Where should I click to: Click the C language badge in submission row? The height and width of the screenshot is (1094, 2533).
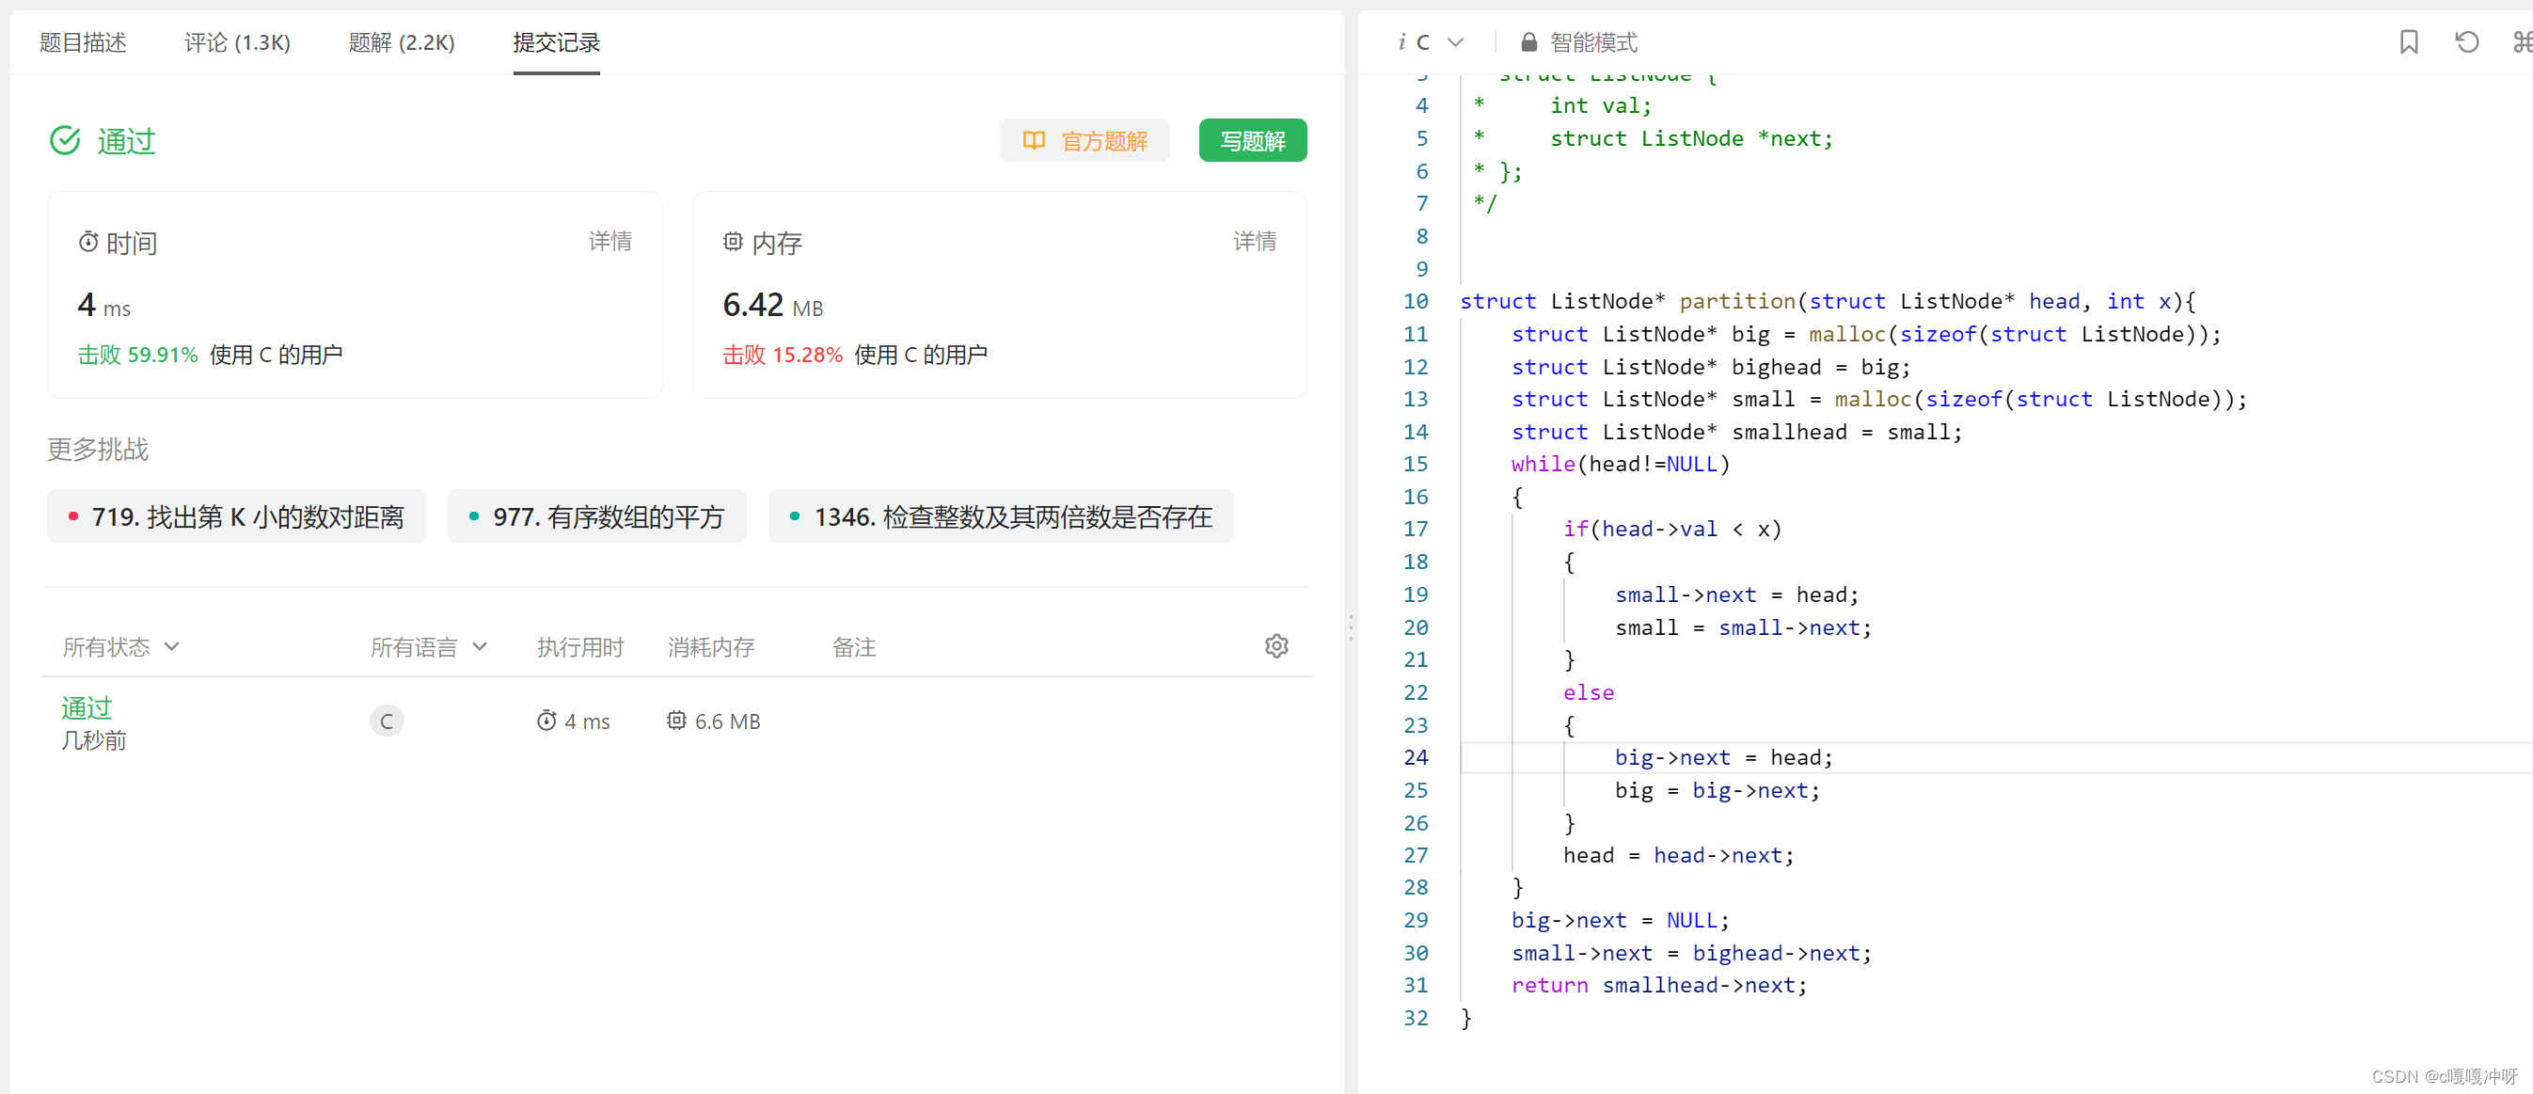point(387,721)
